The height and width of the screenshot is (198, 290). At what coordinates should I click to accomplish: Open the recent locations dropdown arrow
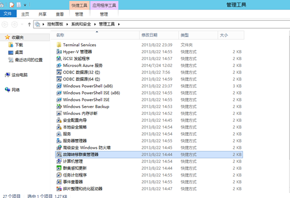pyautogui.click(x=22, y=25)
